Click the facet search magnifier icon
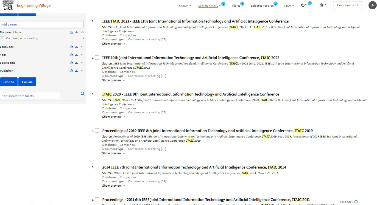Screen dimensions: 377x205 pos(82,94)
